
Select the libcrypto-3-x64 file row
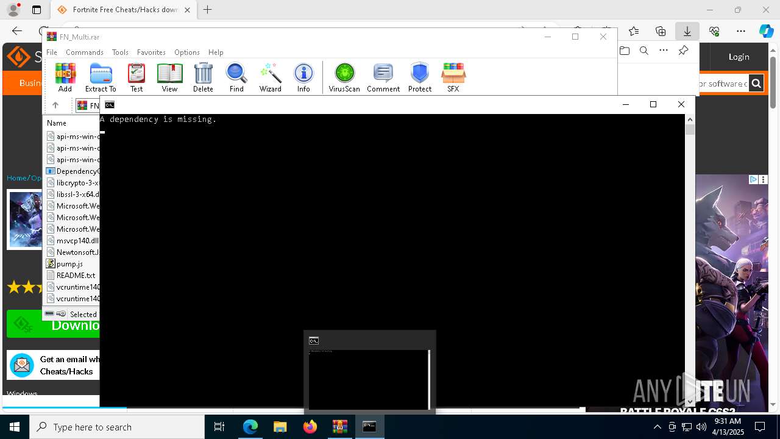73,183
